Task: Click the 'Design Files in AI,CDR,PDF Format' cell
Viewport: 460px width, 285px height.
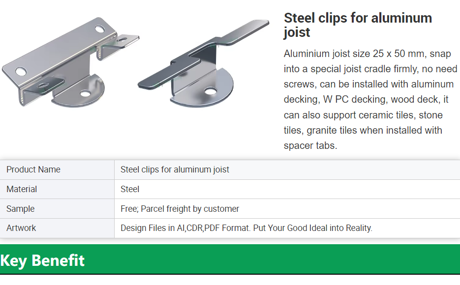Action: point(287,228)
